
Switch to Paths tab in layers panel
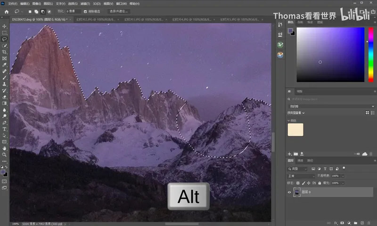[310, 161]
